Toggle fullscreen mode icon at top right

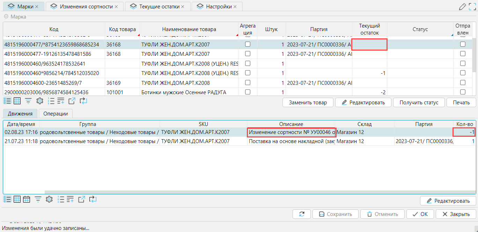472,6
